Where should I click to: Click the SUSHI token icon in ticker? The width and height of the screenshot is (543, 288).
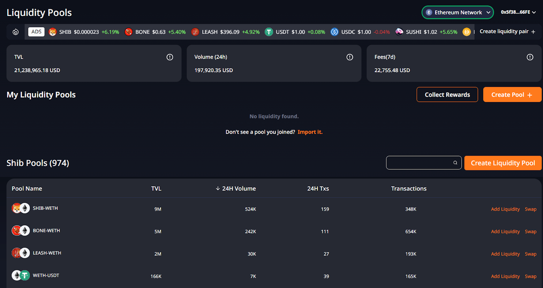click(399, 32)
